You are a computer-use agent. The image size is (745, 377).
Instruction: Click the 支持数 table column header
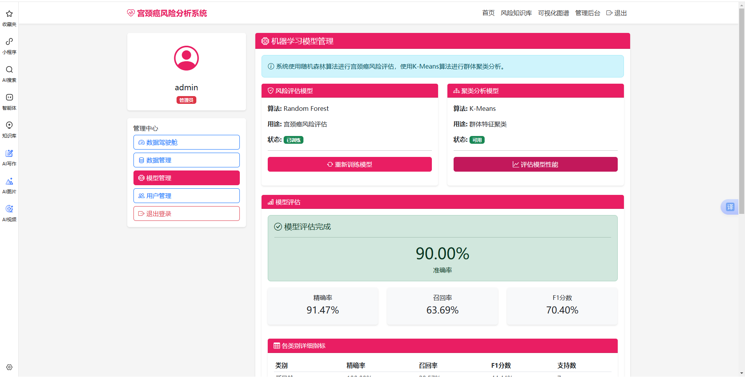click(567, 365)
